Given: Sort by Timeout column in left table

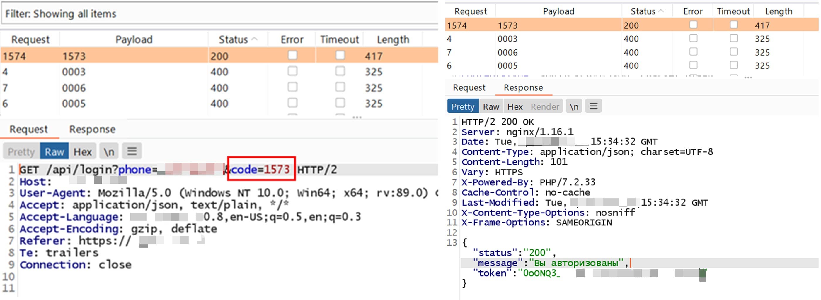Looking at the screenshot, I should (x=339, y=39).
